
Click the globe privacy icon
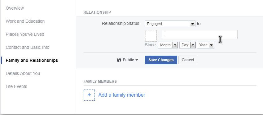pyautogui.click(x=119, y=60)
